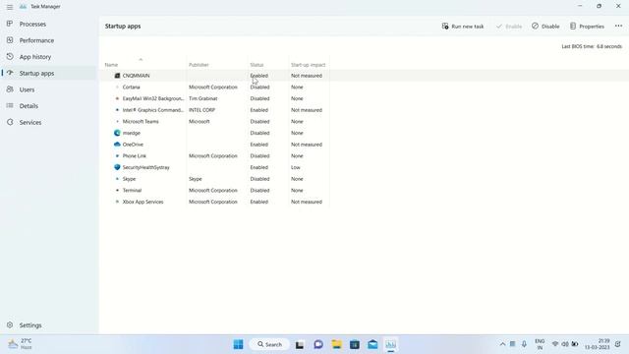Open Chat app in taskbar
This screenshot has width=629, height=354.
click(x=318, y=344)
